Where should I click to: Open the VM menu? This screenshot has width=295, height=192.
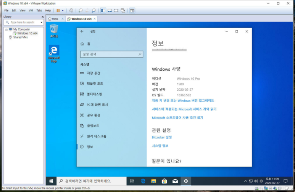click(x=31, y=11)
